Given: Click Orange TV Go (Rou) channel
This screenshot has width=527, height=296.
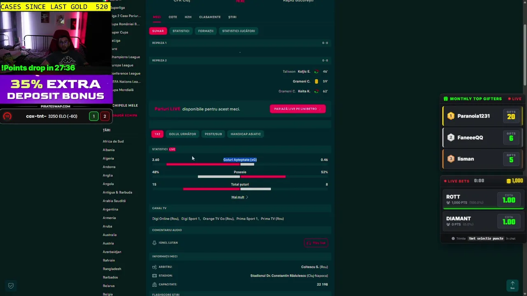Looking at the screenshot, I should pyautogui.click(x=218, y=219).
